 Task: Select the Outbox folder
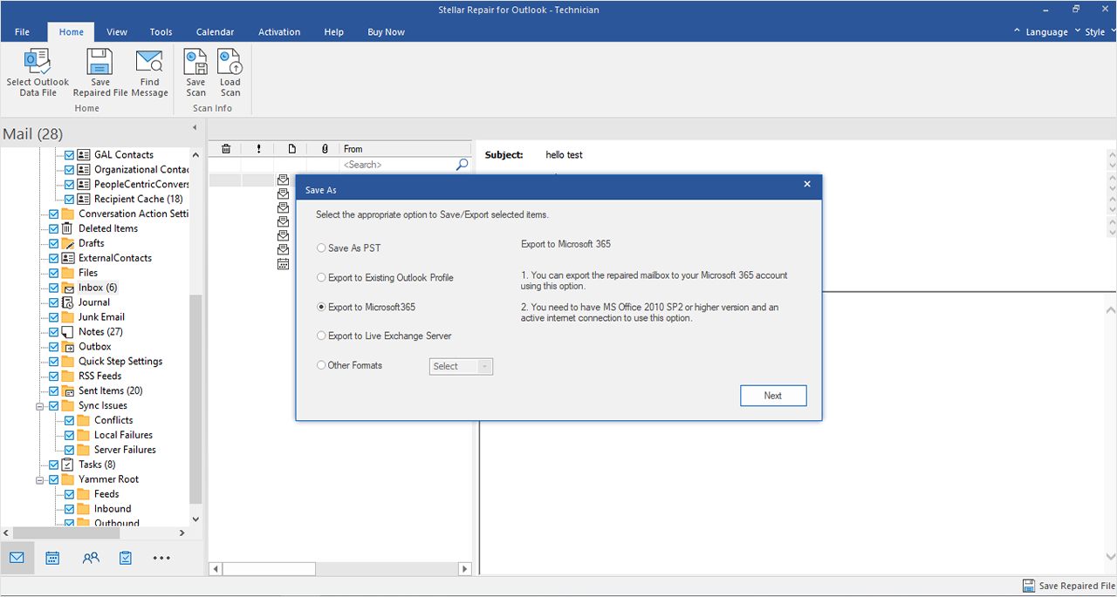[95, 347]
